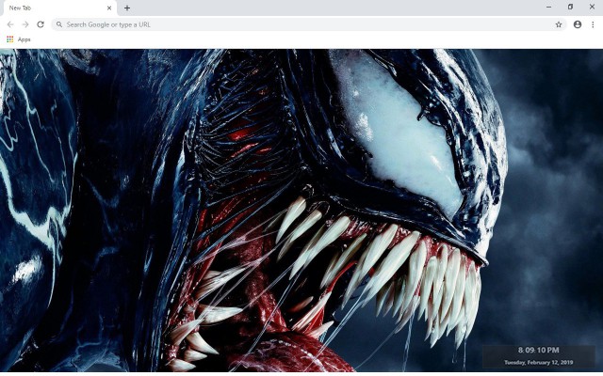603x376 pixels.
Task: Bookmark this page with the star icon
Action: click(559, 24)
